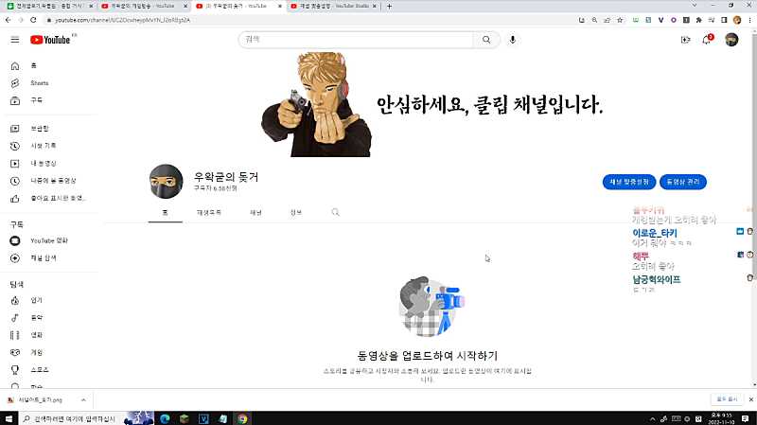Viewport: 757px width, 425px height.
Task: Click Customize channel (채널 맞춤설정) button
Action: click(629, 182)
